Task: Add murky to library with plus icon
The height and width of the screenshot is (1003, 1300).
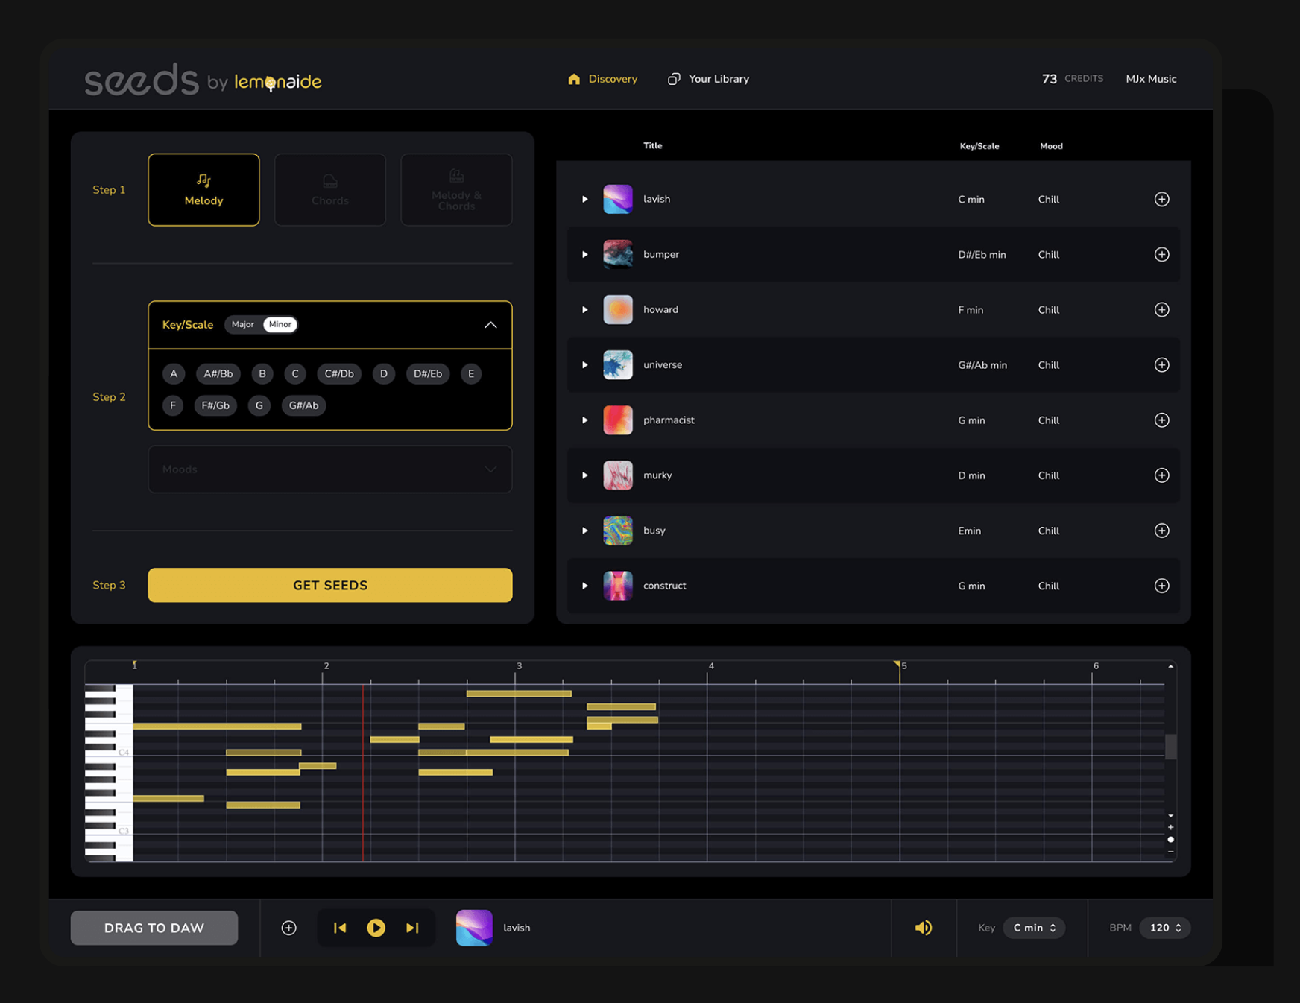Action: tap(1161, 475)
